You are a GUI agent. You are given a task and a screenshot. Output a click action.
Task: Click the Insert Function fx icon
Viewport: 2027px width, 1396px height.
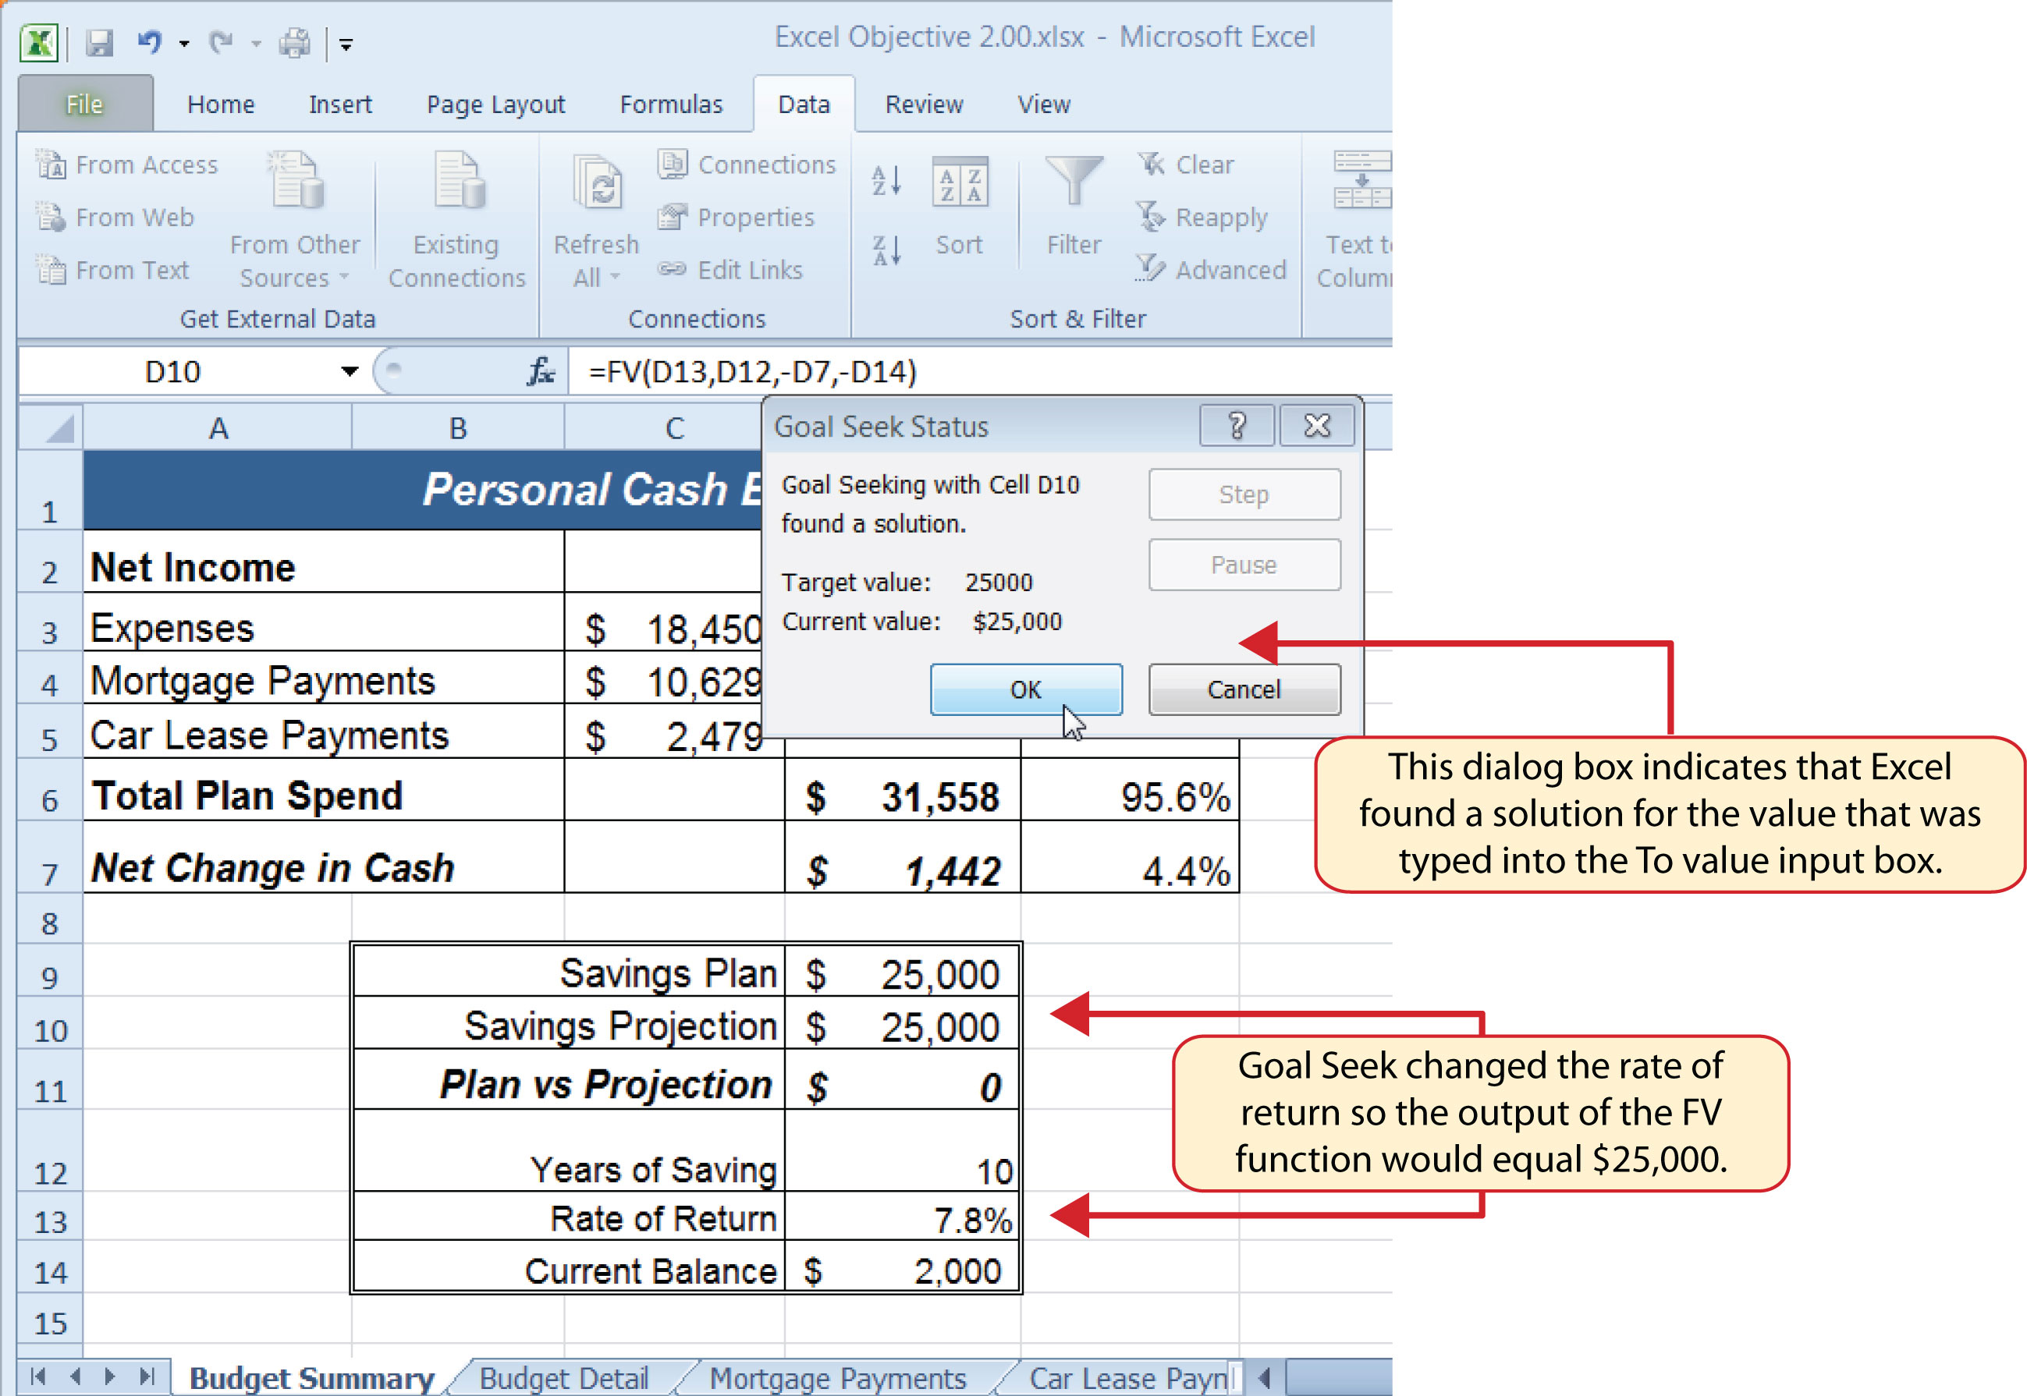pos(541,372)
